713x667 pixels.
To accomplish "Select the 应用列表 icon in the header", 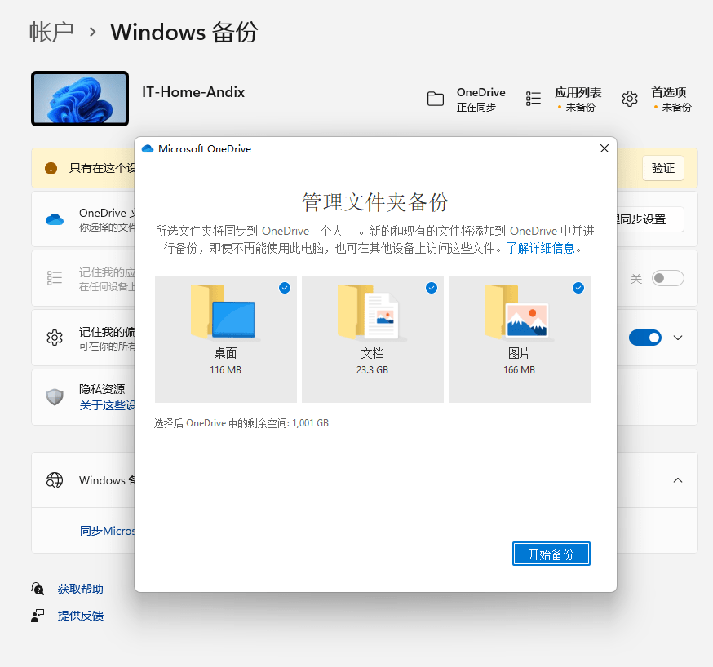I will 534,99.
